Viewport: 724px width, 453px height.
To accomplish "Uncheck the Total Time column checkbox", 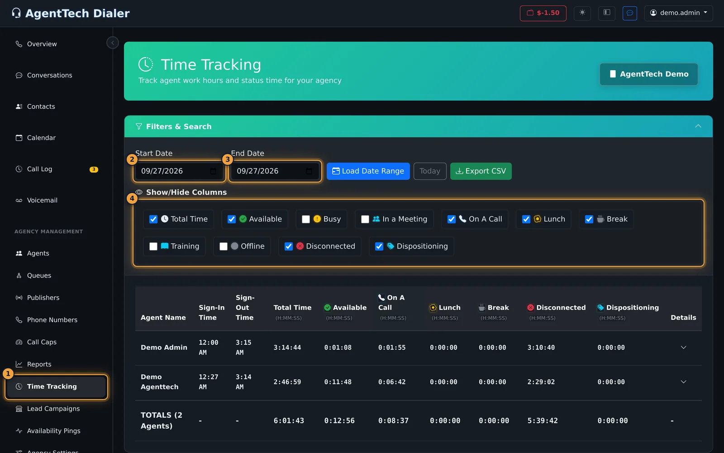I will [153, 219].
